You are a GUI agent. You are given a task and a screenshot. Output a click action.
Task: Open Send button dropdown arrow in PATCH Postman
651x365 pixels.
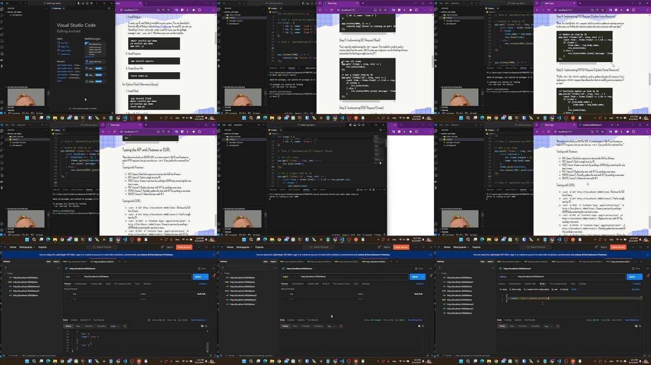[x=640, y=276]
